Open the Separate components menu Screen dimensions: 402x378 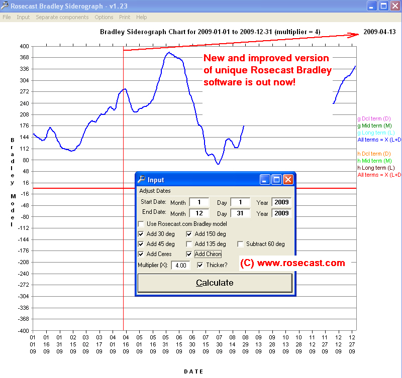(x=62, y=17)
